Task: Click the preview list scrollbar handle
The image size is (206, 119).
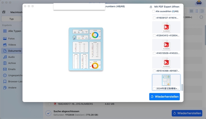Action: (x=182, y=87)
